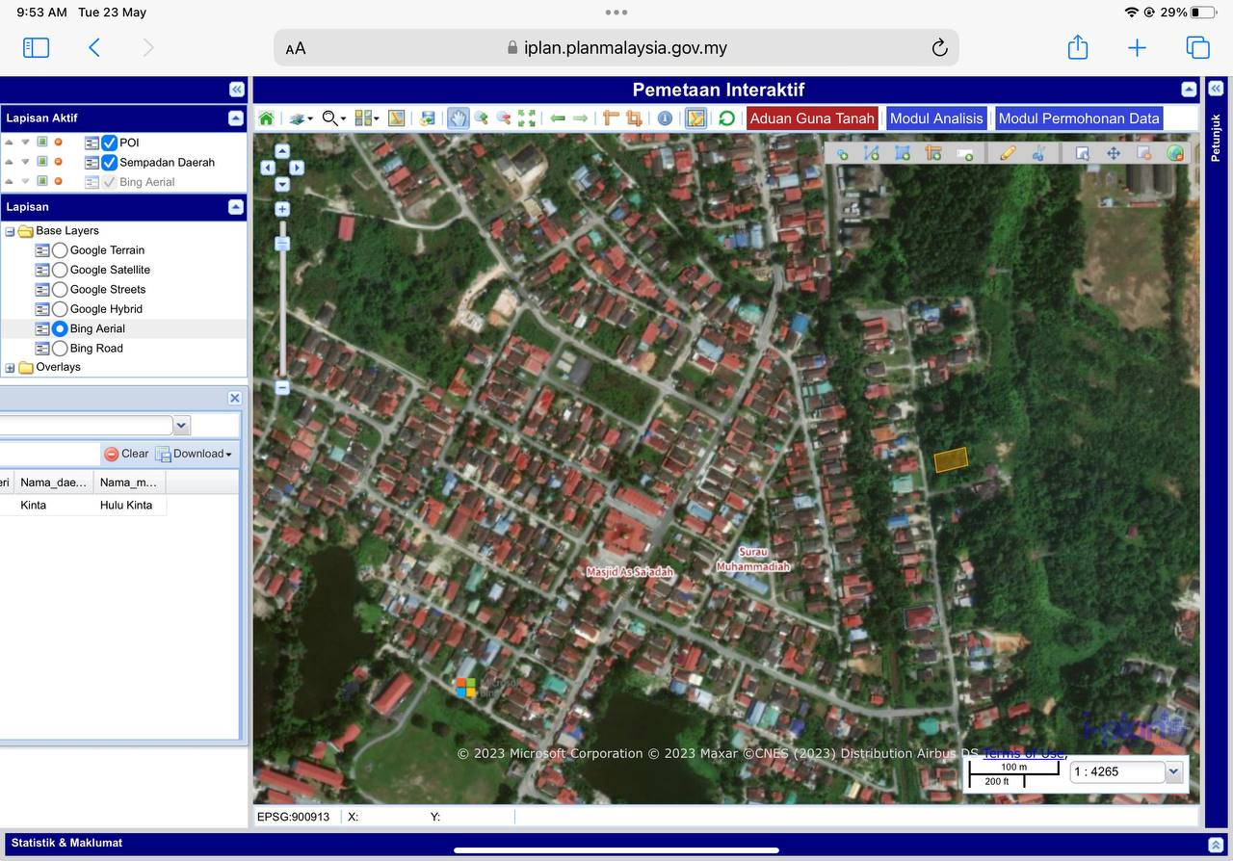Uncheck the POI layer checkbox
1233x861 pixels.
(x=110, y=143)
